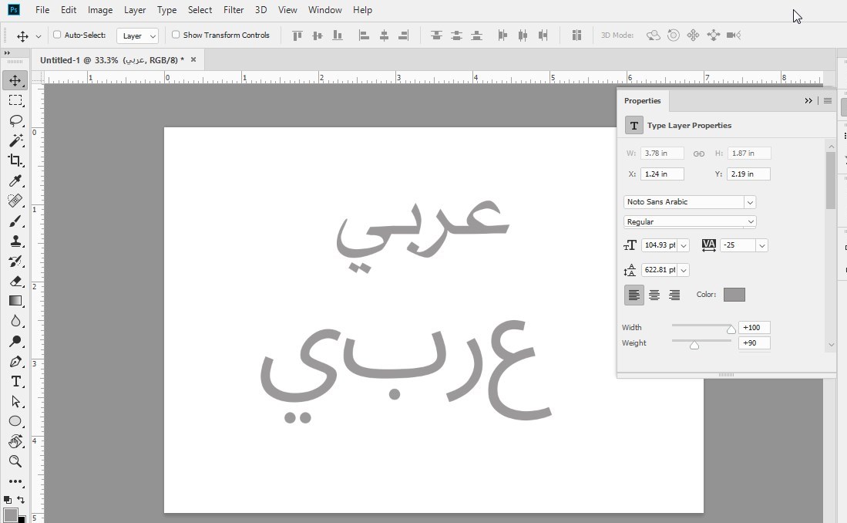Pick the Eyedropper tool
This screenshot has height=523, width=847.
[x=15, y=181]
